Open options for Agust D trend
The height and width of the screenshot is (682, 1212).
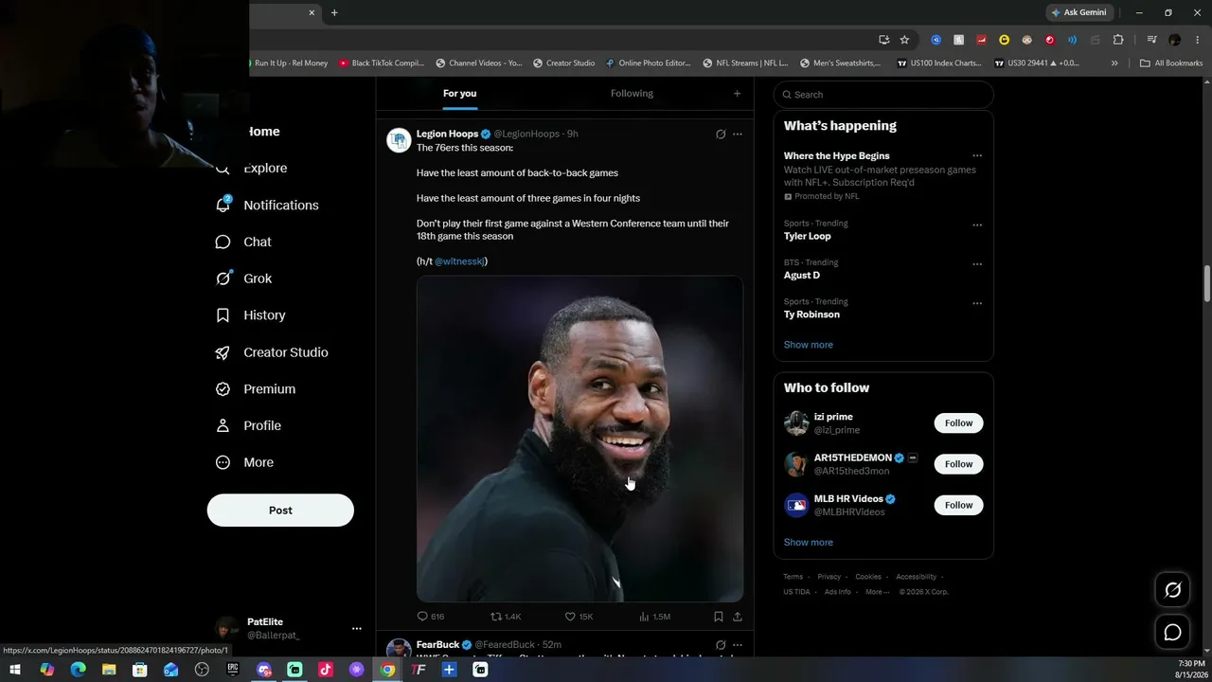coord(977,264)
